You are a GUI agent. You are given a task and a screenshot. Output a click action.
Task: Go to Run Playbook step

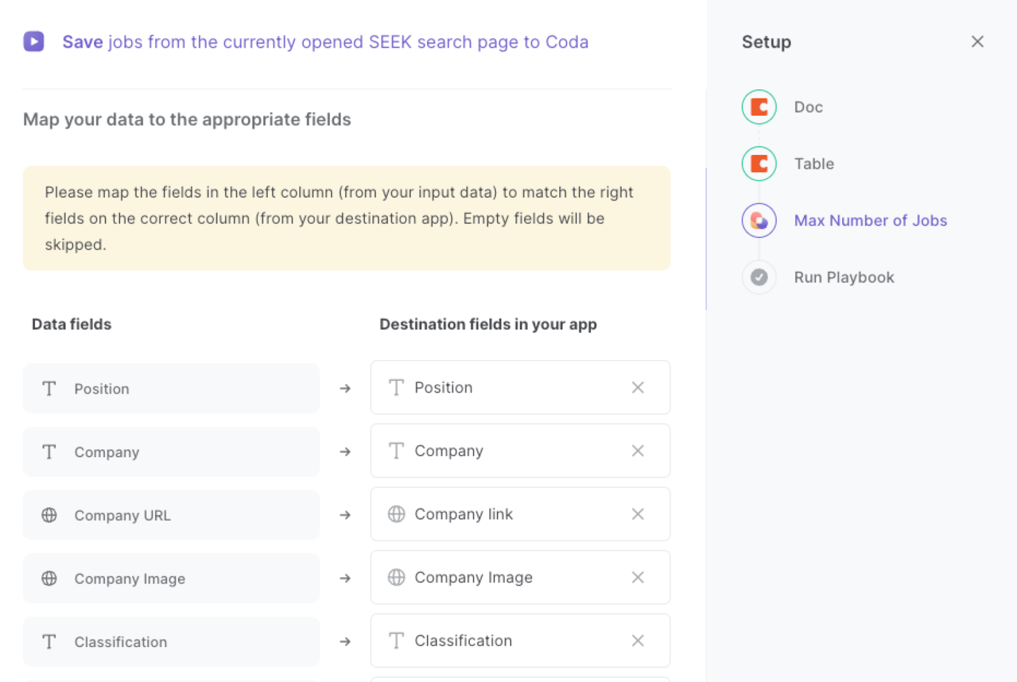844,277
